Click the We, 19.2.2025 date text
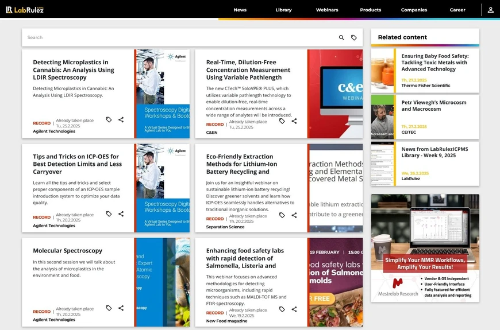 pos(242,316)
